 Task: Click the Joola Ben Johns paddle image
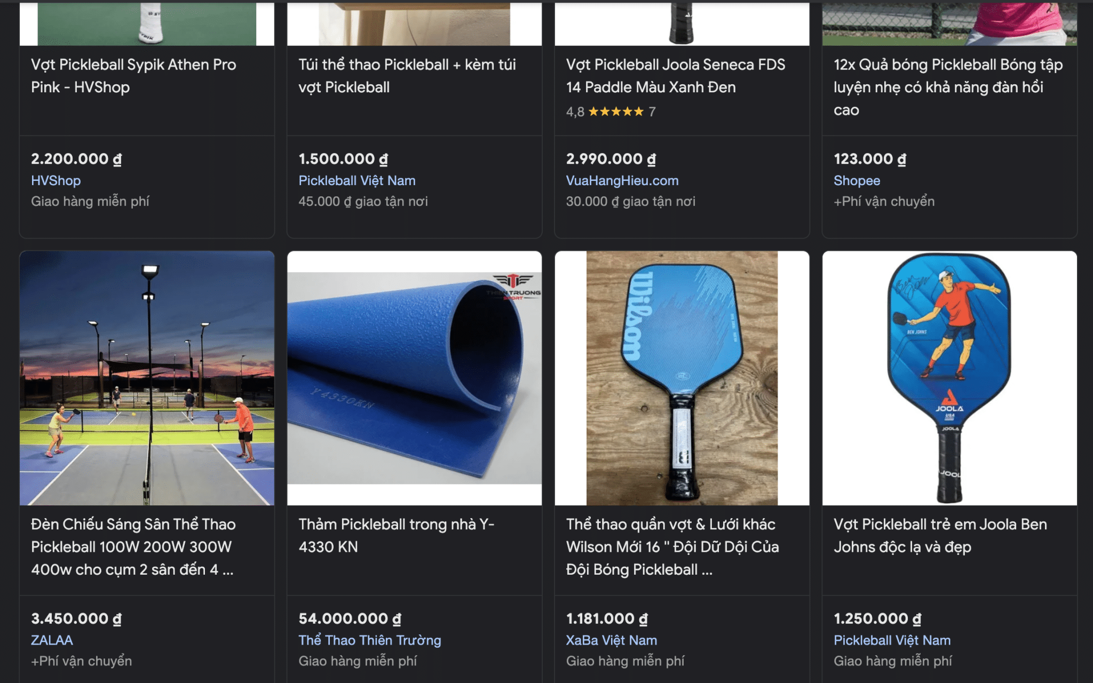949,378
